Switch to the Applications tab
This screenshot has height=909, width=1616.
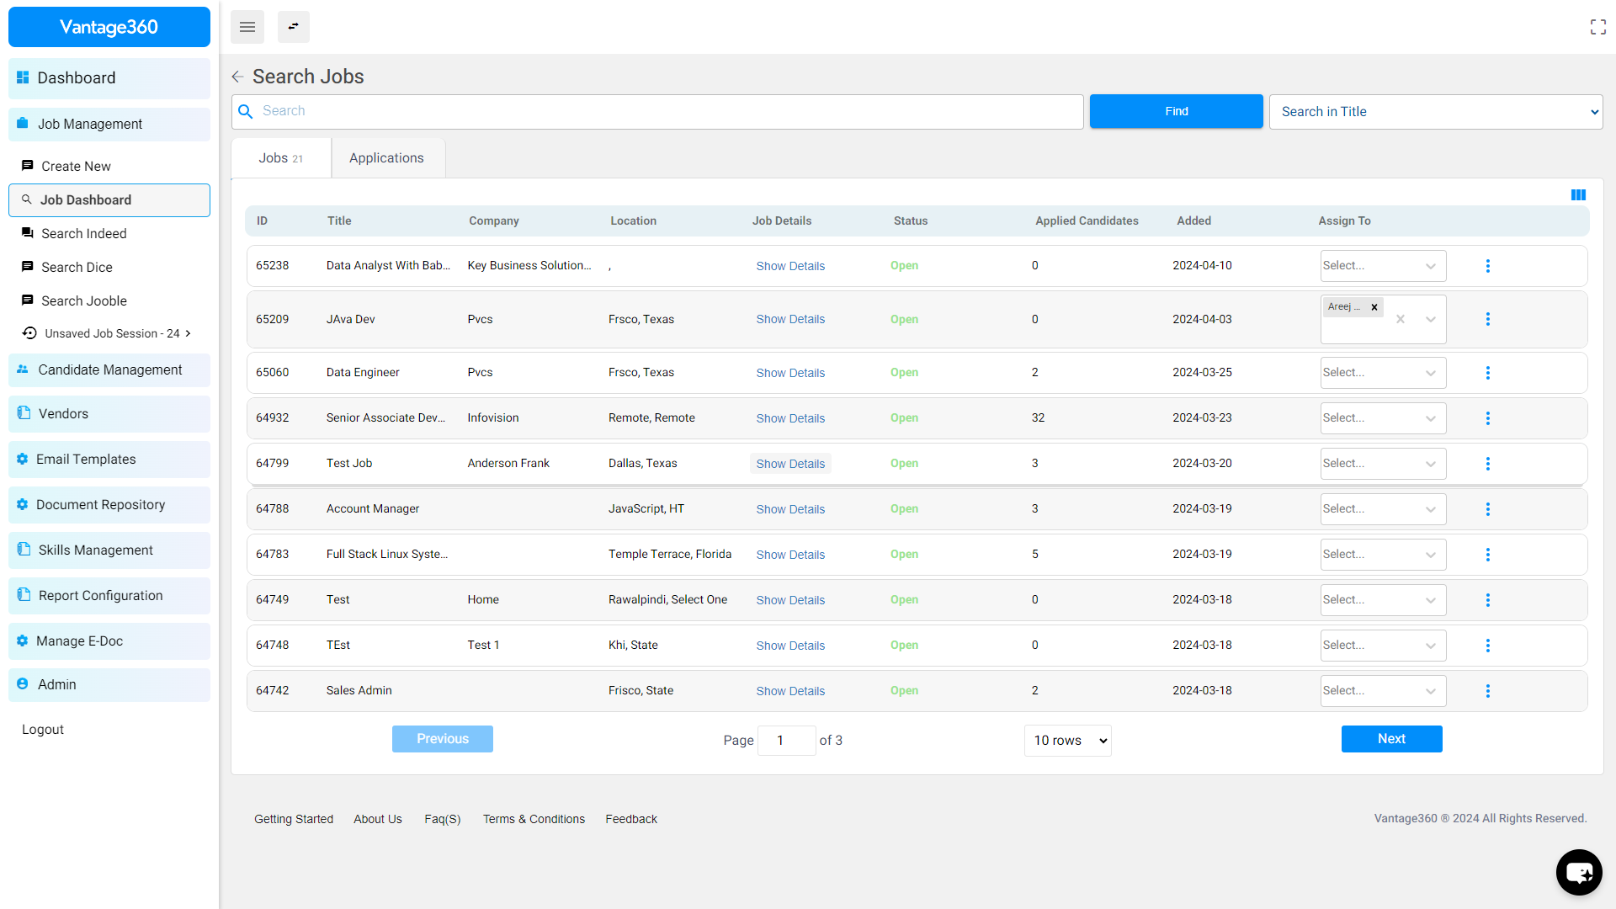pos(386,158)
